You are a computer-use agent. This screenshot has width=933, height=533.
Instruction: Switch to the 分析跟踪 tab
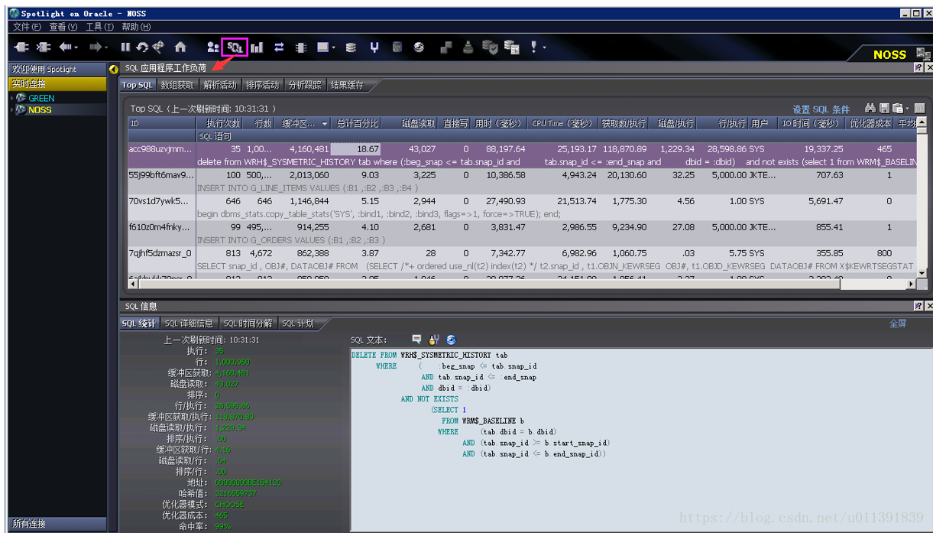coord(305,85)
